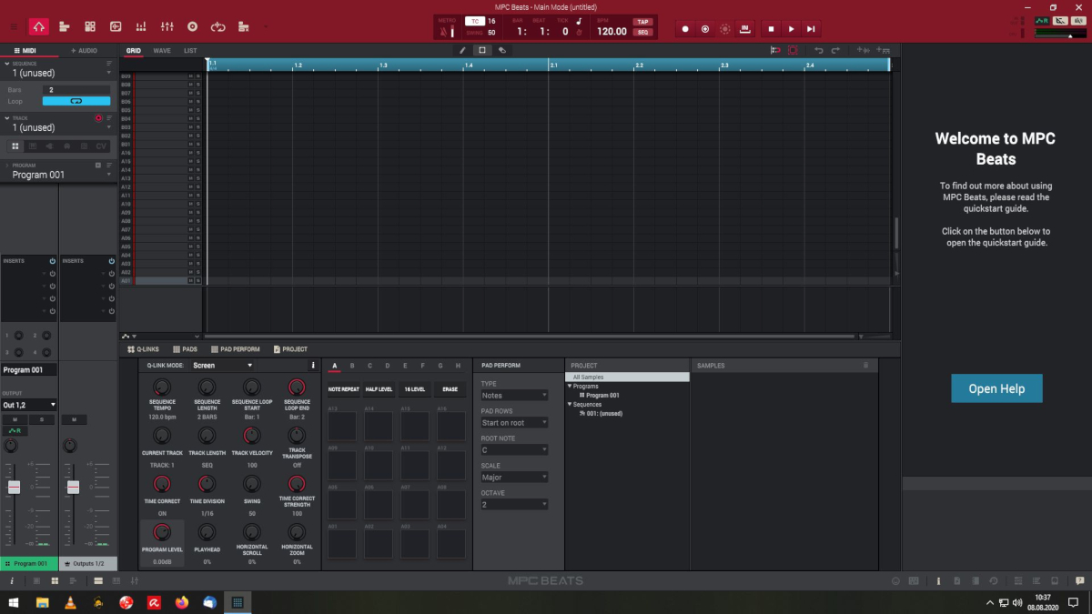Toggle the TC time correct button
Screen dimensions: 1092x614
(x=474, y=20)
